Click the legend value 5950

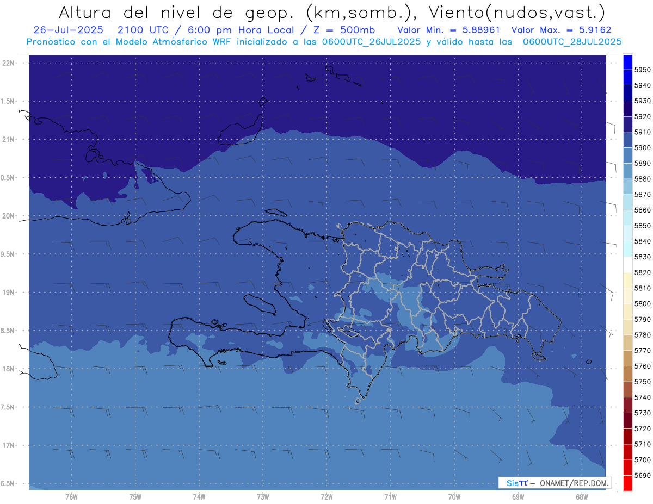pos(643,70)
